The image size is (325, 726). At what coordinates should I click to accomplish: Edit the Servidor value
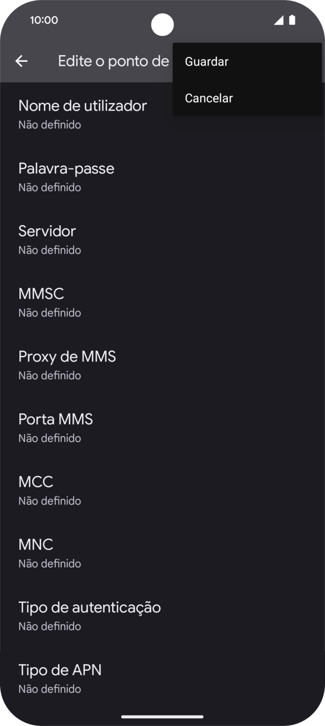tap(47, 238)
